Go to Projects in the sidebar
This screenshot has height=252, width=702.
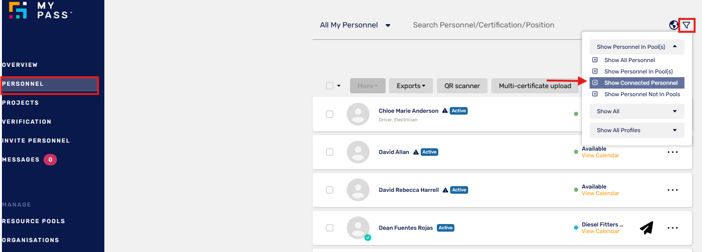pyautogui.click(x=20, y=103)
